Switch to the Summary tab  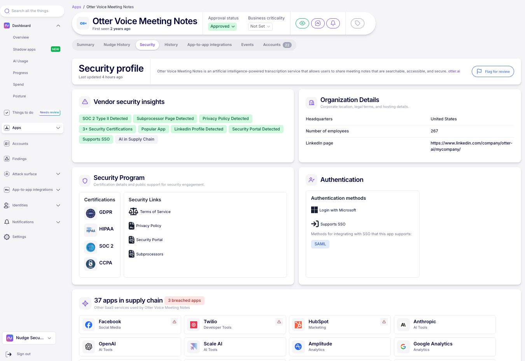[x=86, y=45]
